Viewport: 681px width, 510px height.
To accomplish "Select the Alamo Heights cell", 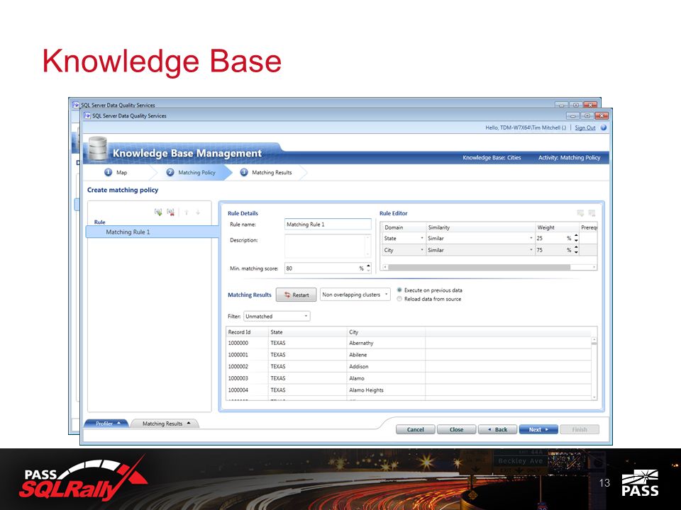I will point(386,390).
